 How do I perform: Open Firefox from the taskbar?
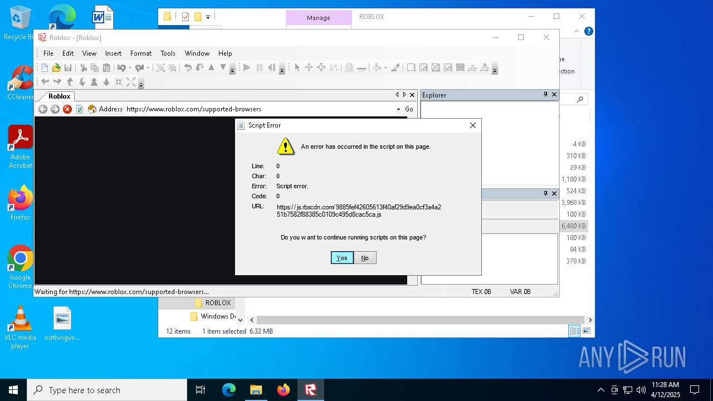[284, 390]
